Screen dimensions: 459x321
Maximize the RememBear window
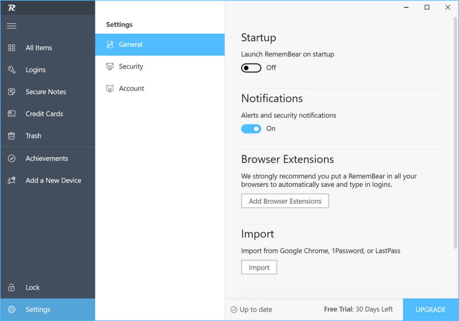pos(427,7)
